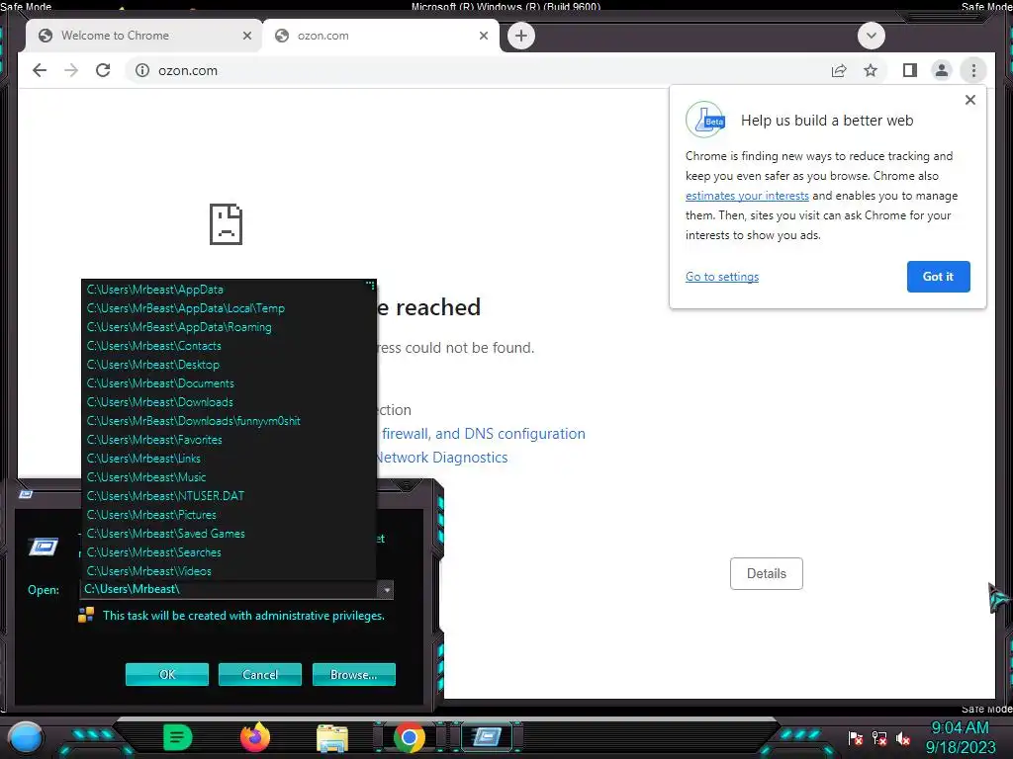Screen dimensions: 1013x759
Task: Choose the AppData\Local\Temp path suggestion
Action: coord(229,308)
